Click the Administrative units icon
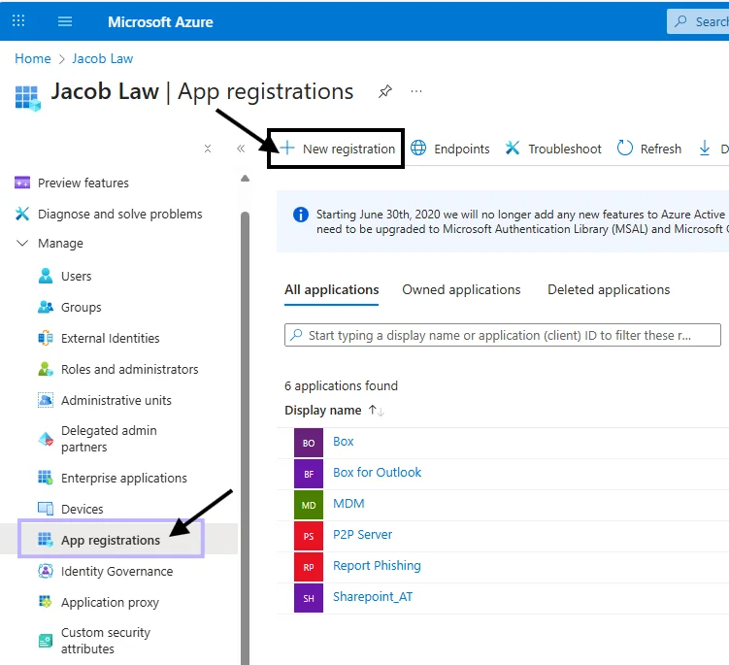 coord(45,400)
